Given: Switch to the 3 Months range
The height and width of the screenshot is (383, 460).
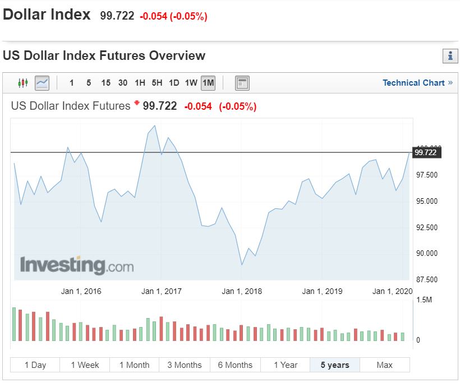Looking at the screenshot, I should [x=185, y=365].
